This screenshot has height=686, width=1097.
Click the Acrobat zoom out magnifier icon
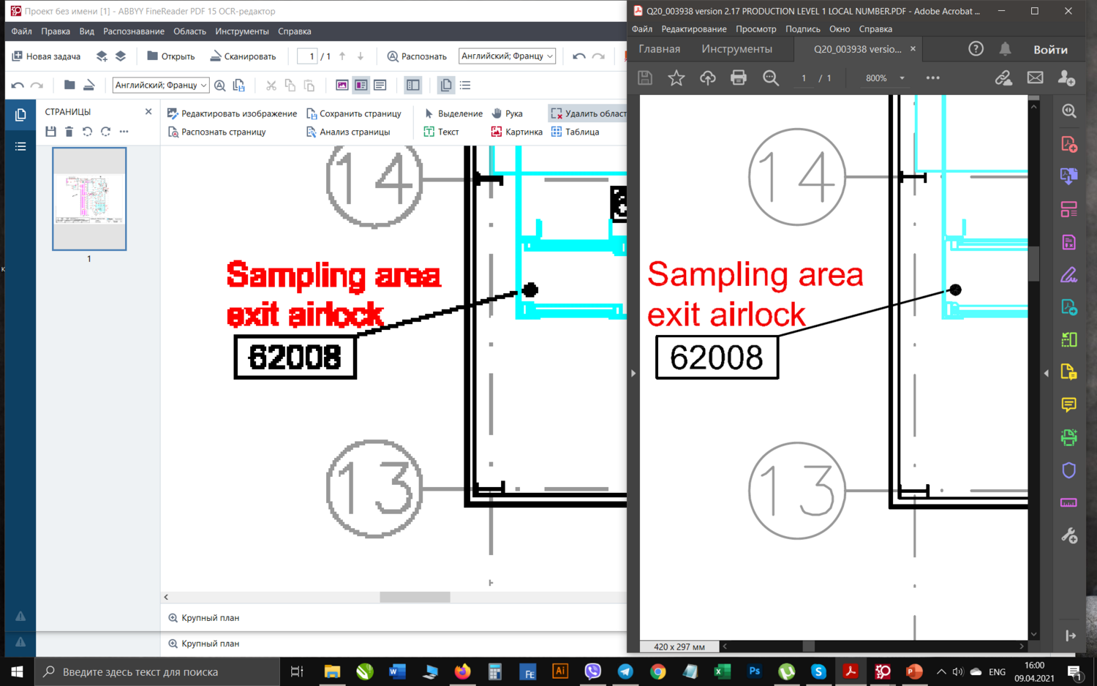(771, 78)
